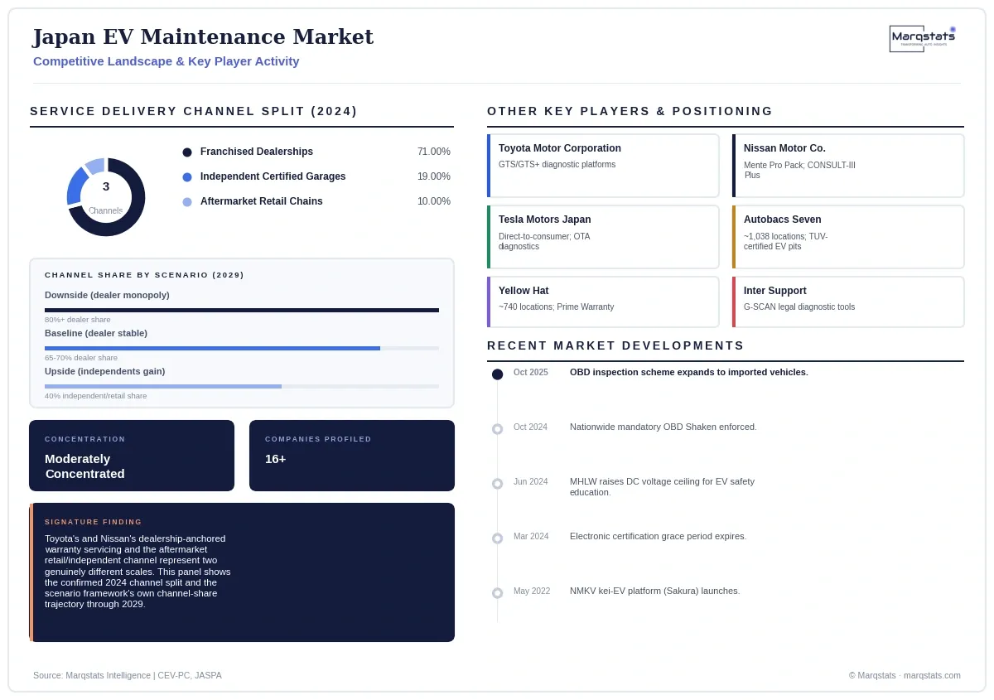This screenshot has width=994, height=700.
Task: Click the GTS/GTS+ diagnostic platforms text
Action: pos(557,165)
